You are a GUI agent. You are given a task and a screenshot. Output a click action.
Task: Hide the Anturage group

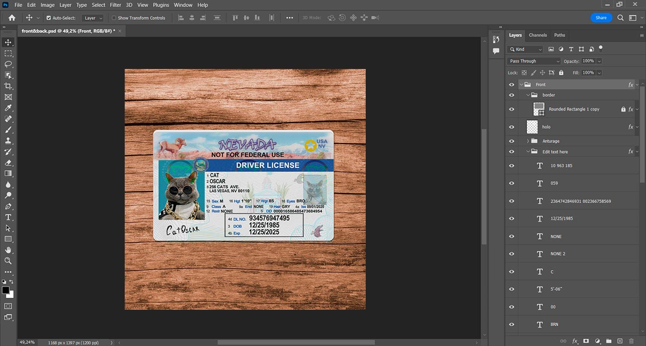(512, 141)
